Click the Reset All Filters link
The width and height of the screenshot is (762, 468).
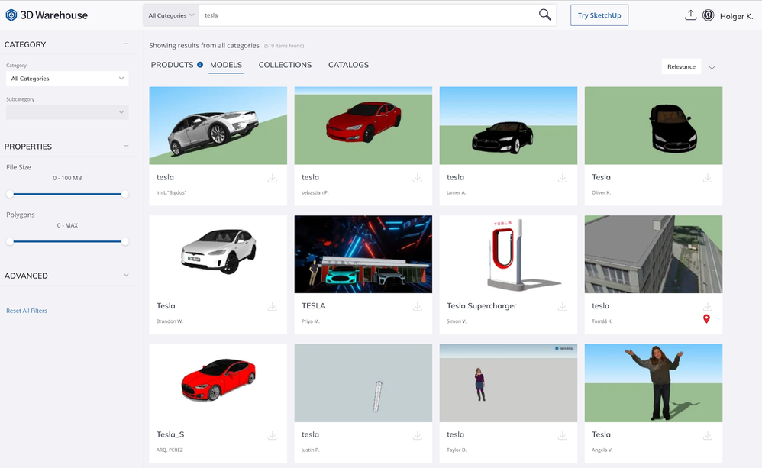coord(27,311)
